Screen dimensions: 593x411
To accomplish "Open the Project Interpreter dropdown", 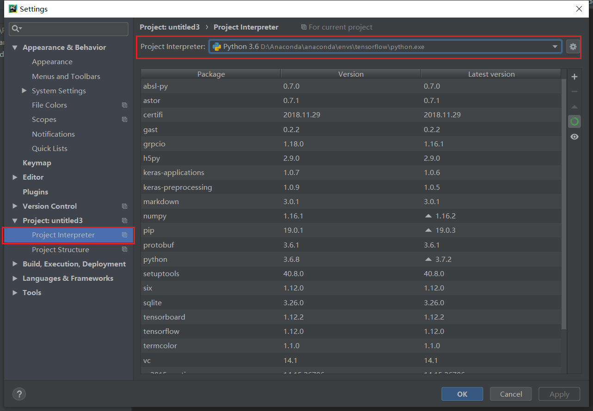I will pos(554,46).
